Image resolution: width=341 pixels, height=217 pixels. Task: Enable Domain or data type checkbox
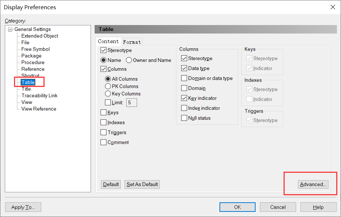(x=184, y=78)
